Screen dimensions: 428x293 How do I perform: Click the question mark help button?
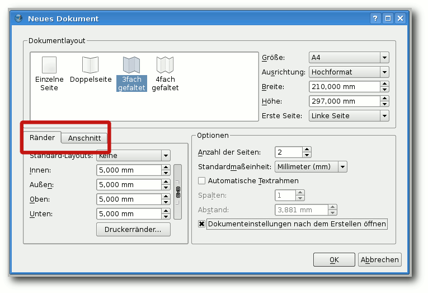[x=375, y=18]
